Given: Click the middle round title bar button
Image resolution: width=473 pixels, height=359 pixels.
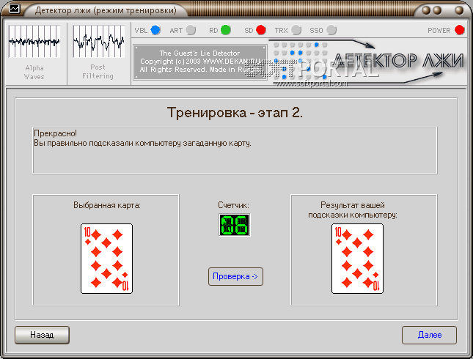Looking at the screenshot, I should tap(437, 10).
